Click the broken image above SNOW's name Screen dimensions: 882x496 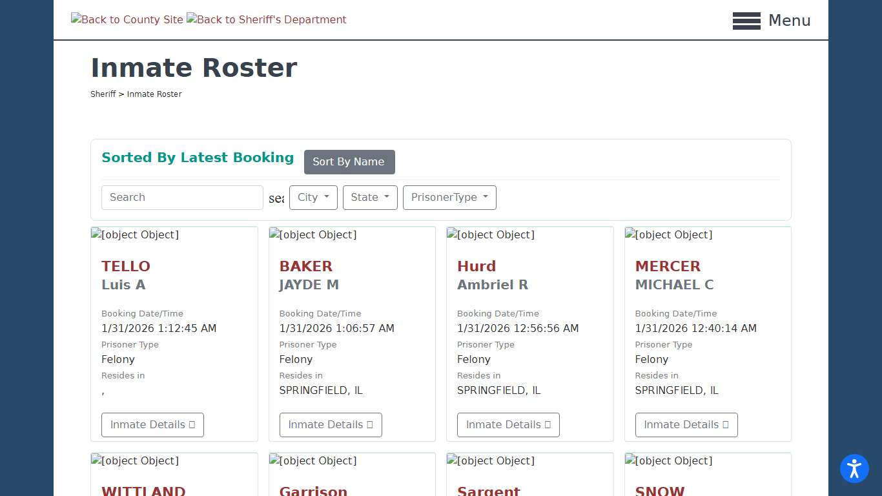coord(668,460)
